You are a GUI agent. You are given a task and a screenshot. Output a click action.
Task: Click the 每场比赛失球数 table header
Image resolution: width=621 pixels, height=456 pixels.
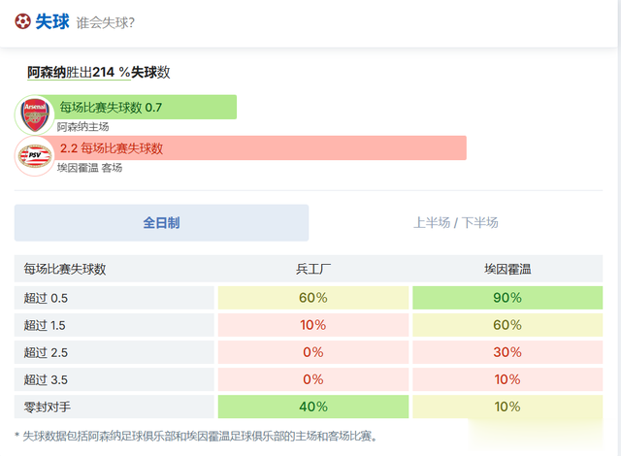65,269
